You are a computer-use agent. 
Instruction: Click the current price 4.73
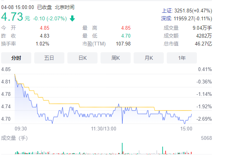tap(12, 17)
